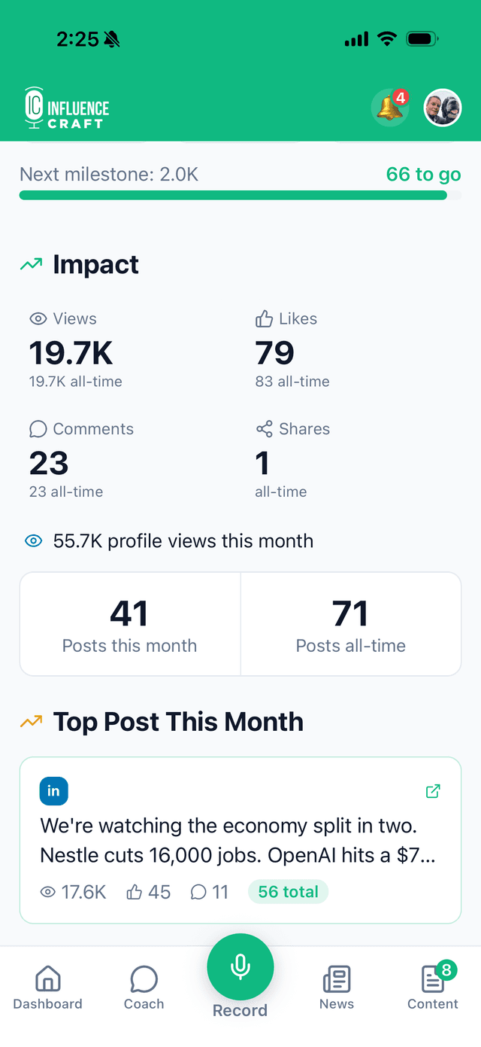Tap the 56 total engagement badge

[288, 892]
